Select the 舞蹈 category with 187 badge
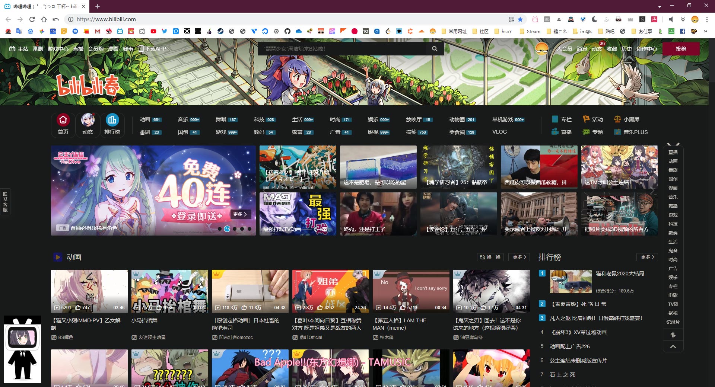Image resolution: width=715 pixels, height=387 pixels. click(x=226, y=119)
